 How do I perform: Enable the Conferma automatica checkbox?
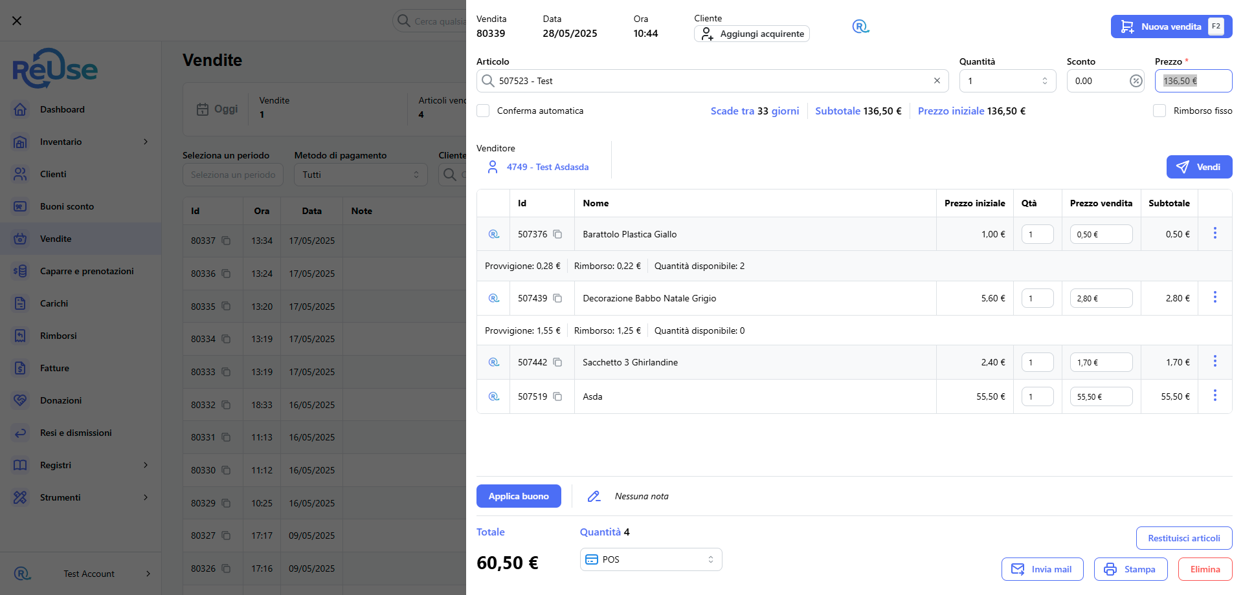point(483,111)
